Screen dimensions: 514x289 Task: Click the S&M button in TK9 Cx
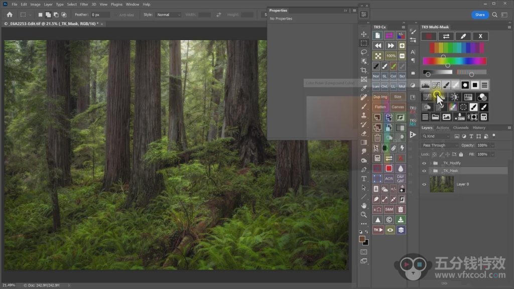pyautogui.click(x=389, y=209)
